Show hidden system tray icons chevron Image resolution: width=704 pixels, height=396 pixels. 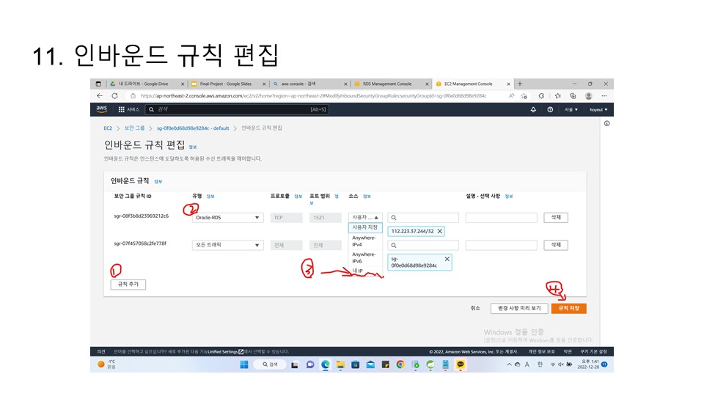click(x=509, y=364)
